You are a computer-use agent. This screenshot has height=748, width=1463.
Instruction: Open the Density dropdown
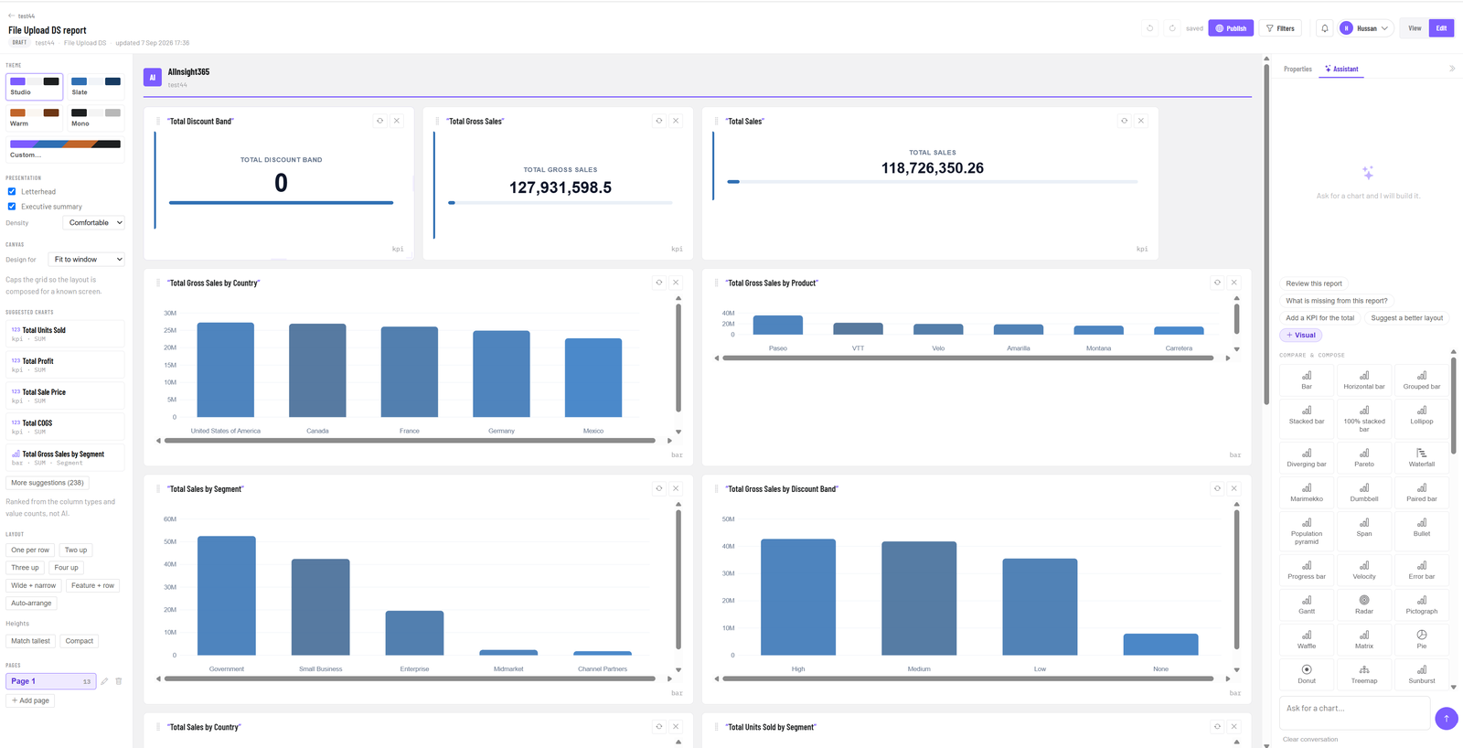coord(94,223)
